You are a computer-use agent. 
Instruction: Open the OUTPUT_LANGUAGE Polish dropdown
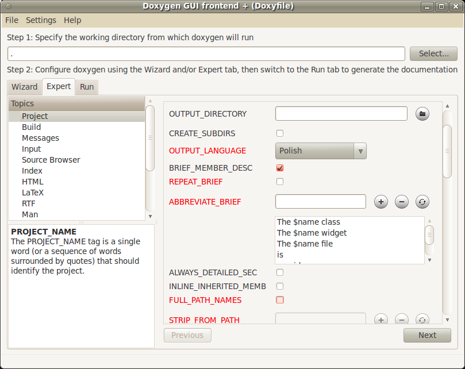[x=321, y=151]
